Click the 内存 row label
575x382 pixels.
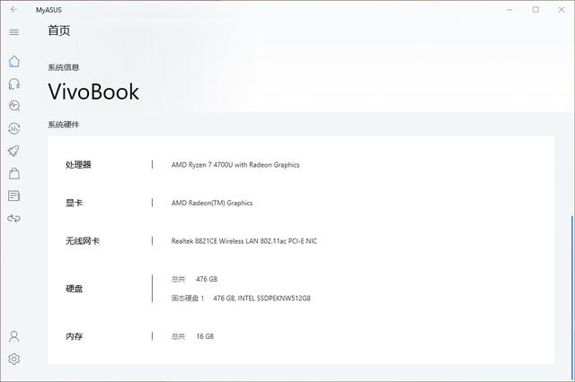pos(74,336)
